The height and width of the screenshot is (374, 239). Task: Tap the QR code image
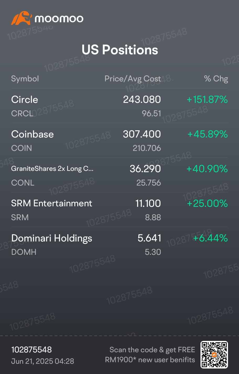214,354
